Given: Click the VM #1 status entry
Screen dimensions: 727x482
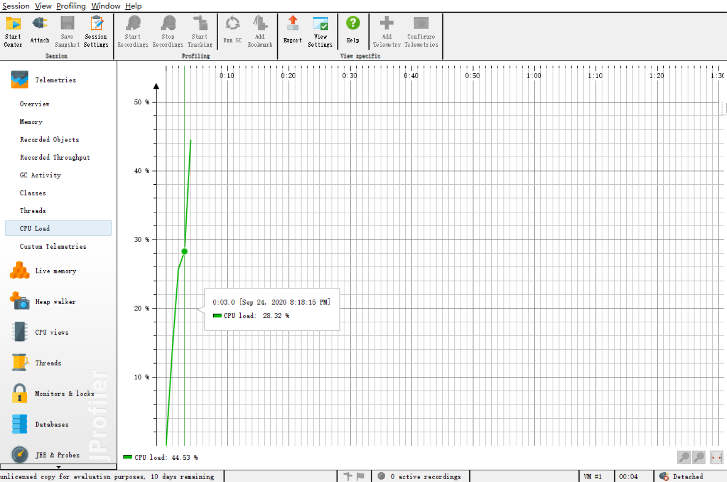Looking at the screenshot, I should coord(592,476).
